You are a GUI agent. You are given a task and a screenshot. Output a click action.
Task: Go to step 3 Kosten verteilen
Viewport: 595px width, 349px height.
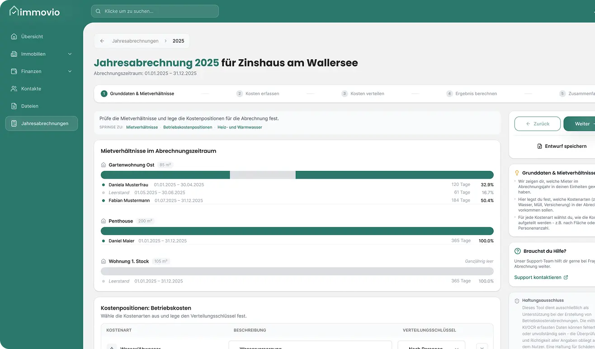point(363,94)
